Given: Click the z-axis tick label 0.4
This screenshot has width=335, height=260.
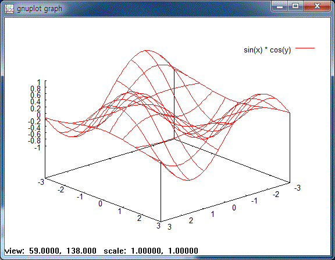Looking at the screenshot, I should 35,102.
